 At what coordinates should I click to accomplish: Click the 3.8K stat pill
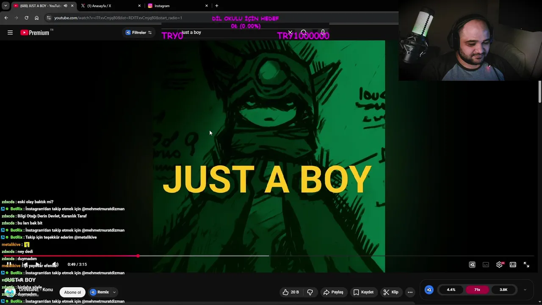[503, 290]
